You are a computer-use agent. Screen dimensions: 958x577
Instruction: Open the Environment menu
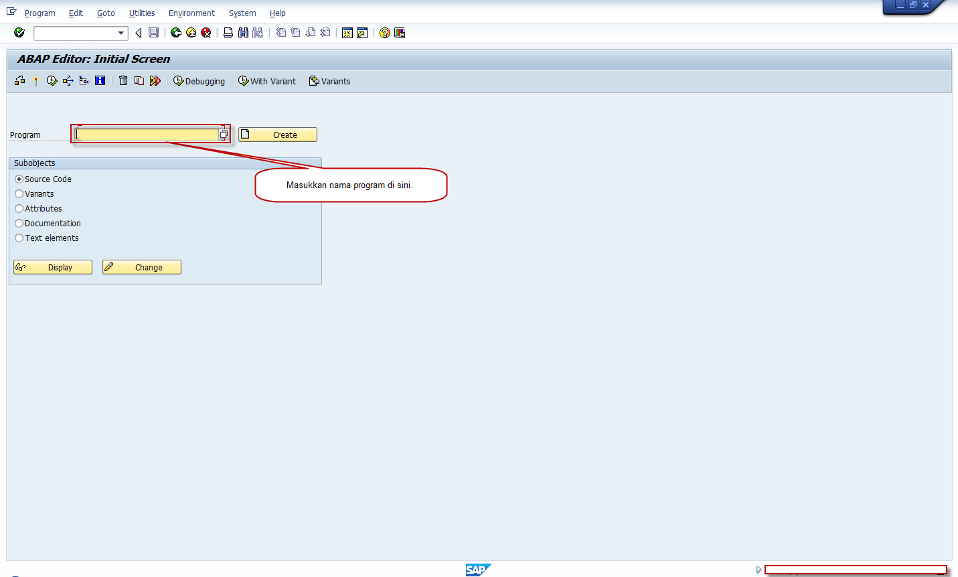[x=191, y=13]
